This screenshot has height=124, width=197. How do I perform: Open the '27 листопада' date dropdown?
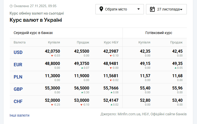tap(166, 9)
